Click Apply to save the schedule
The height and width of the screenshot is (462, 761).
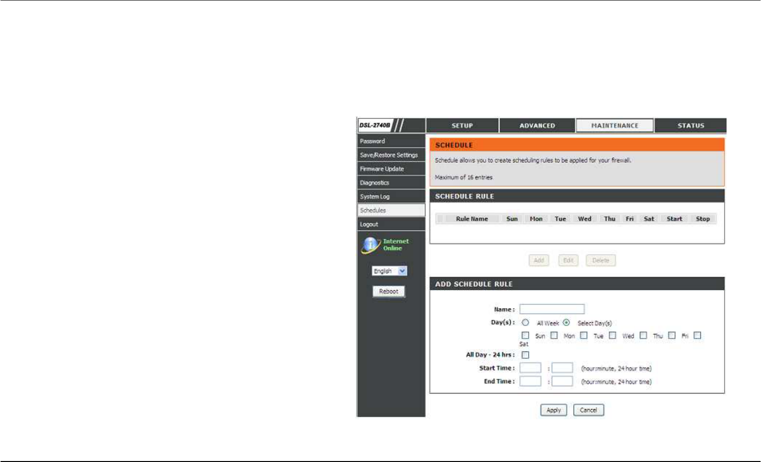[x=553, y=410]
